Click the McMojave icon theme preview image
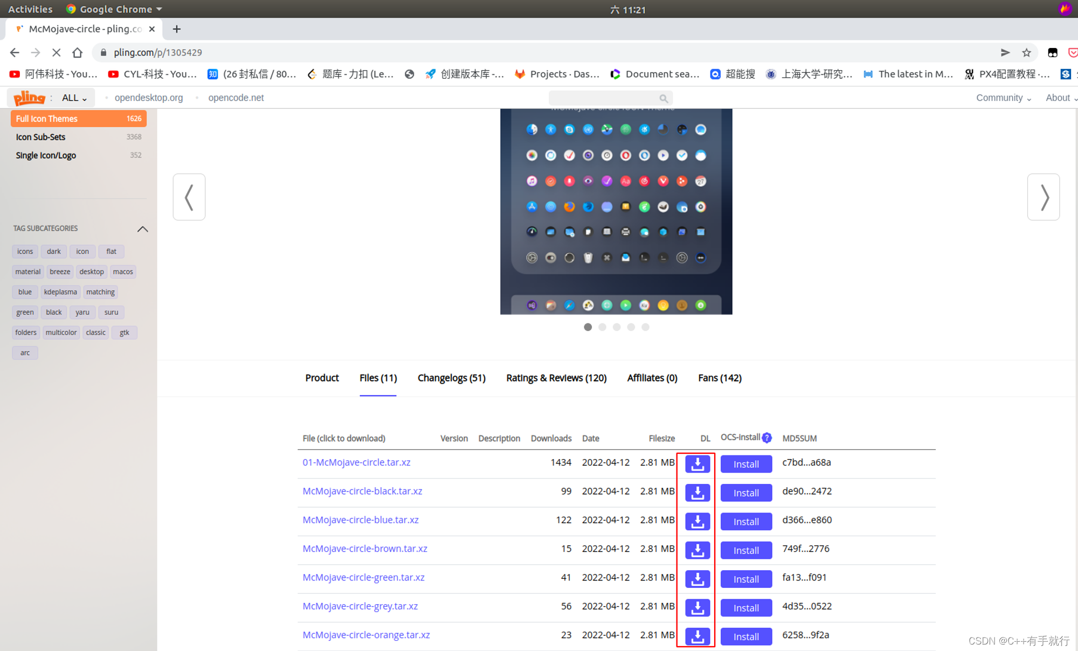The image size is (1078, 651). tap(616, 211)
